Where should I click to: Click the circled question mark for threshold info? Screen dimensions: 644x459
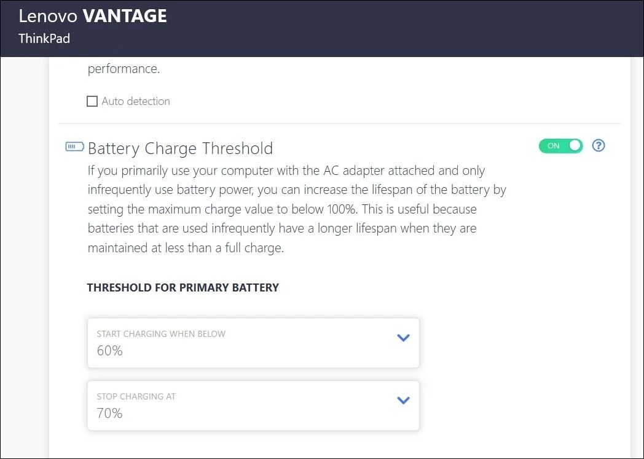coord(598,145)
